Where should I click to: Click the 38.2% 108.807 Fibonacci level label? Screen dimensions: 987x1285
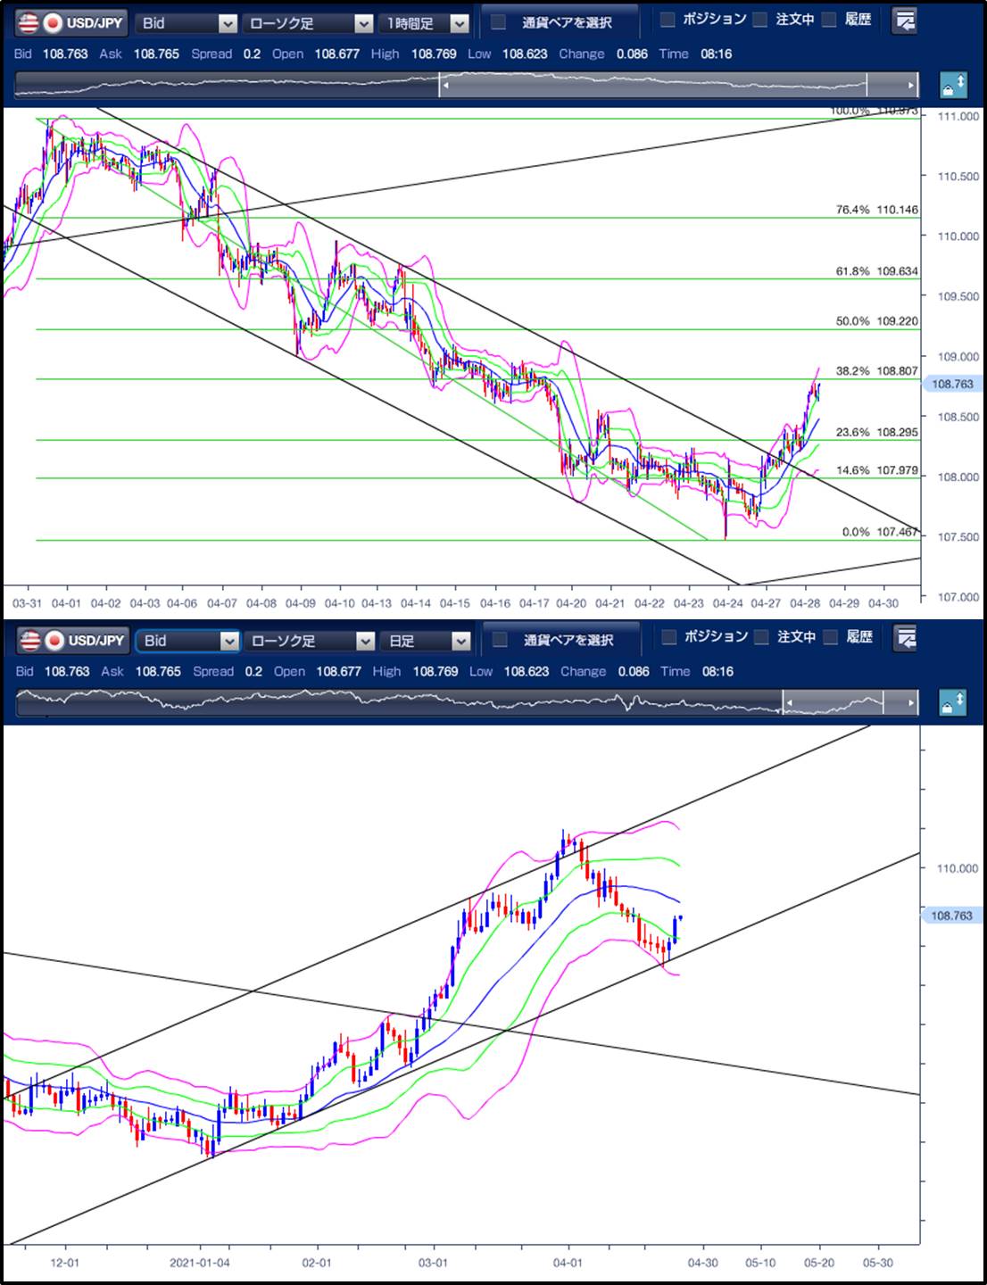(x=876, y=370)
